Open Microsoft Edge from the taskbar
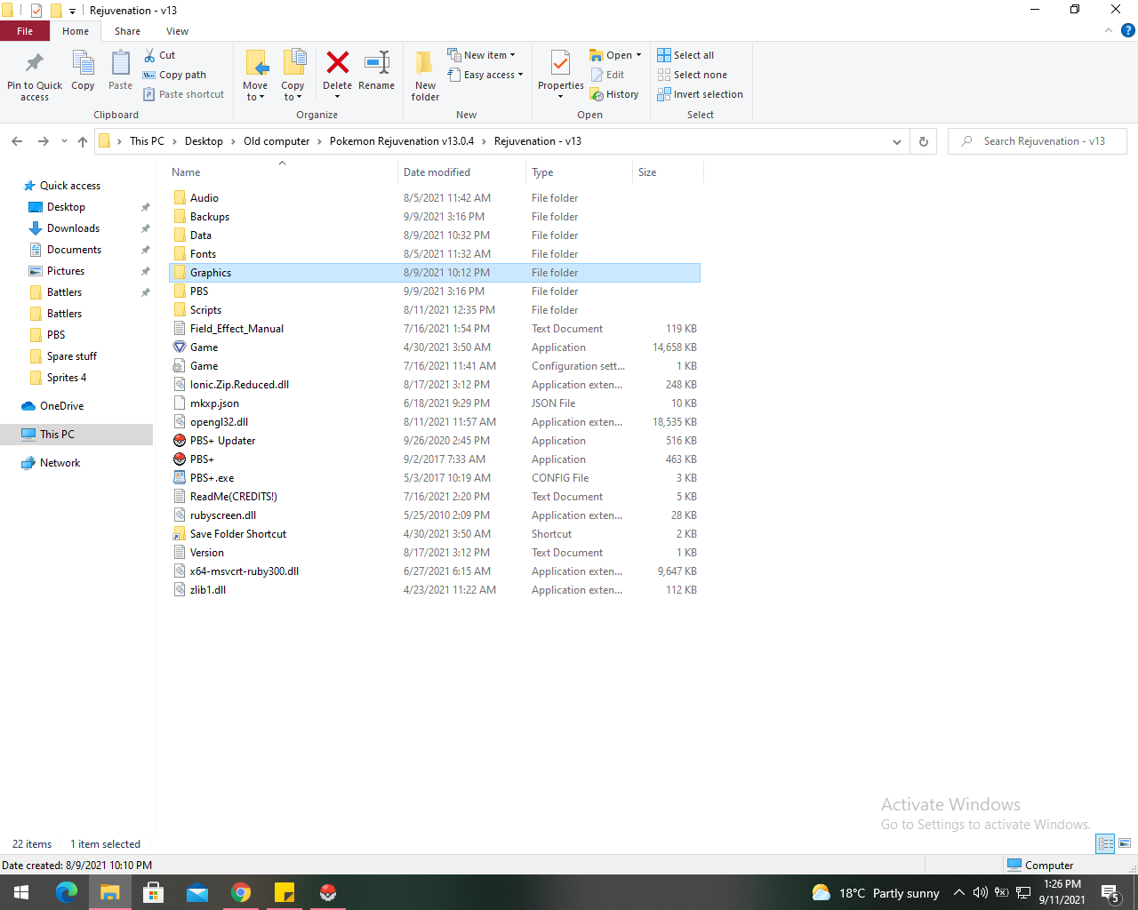Screen dimensions: 1138x910 (66, 892)
